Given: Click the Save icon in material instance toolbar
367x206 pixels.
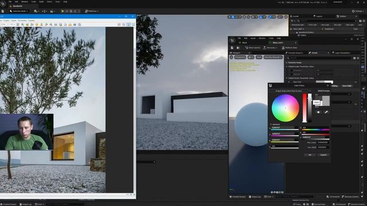Looking at the screenshot, I should point(232,47).
